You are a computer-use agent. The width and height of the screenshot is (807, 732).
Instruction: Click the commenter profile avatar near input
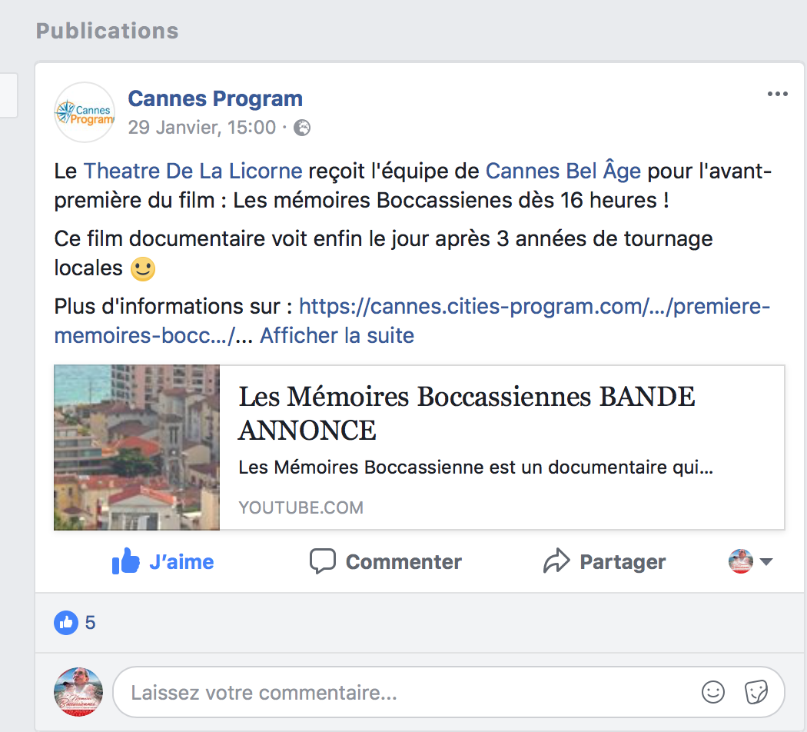[x=78, y=692]
